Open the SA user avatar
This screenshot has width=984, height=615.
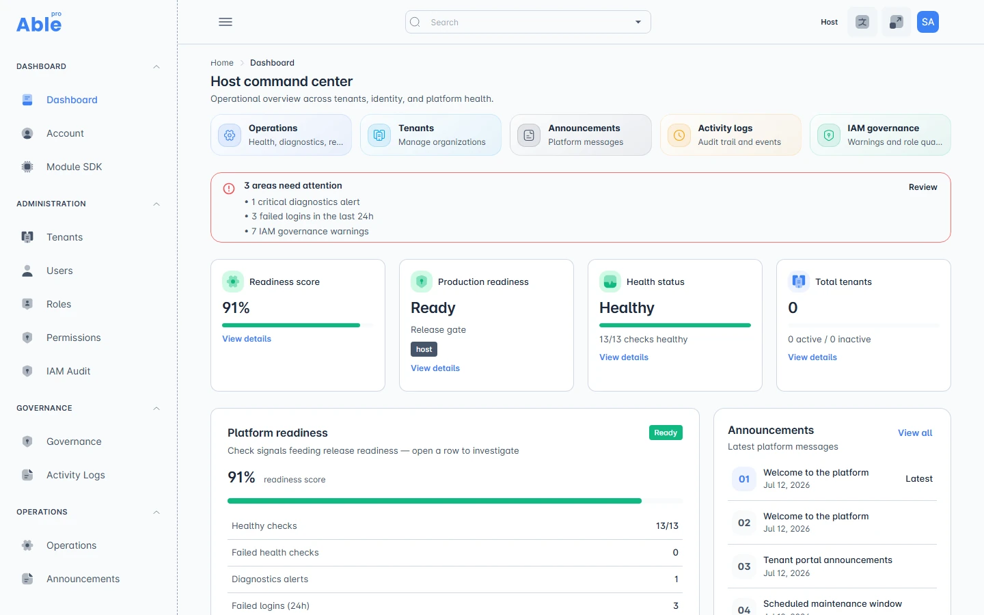pyautogui.click(x=928, y=22)
